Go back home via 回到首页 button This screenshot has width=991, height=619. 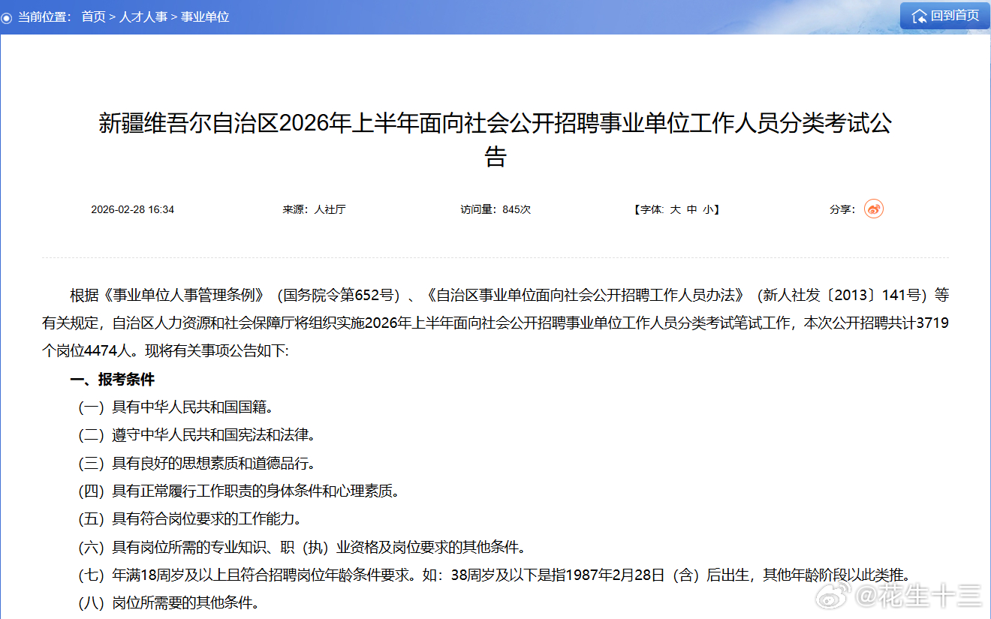pyautogui.click(x=946, y=16)
